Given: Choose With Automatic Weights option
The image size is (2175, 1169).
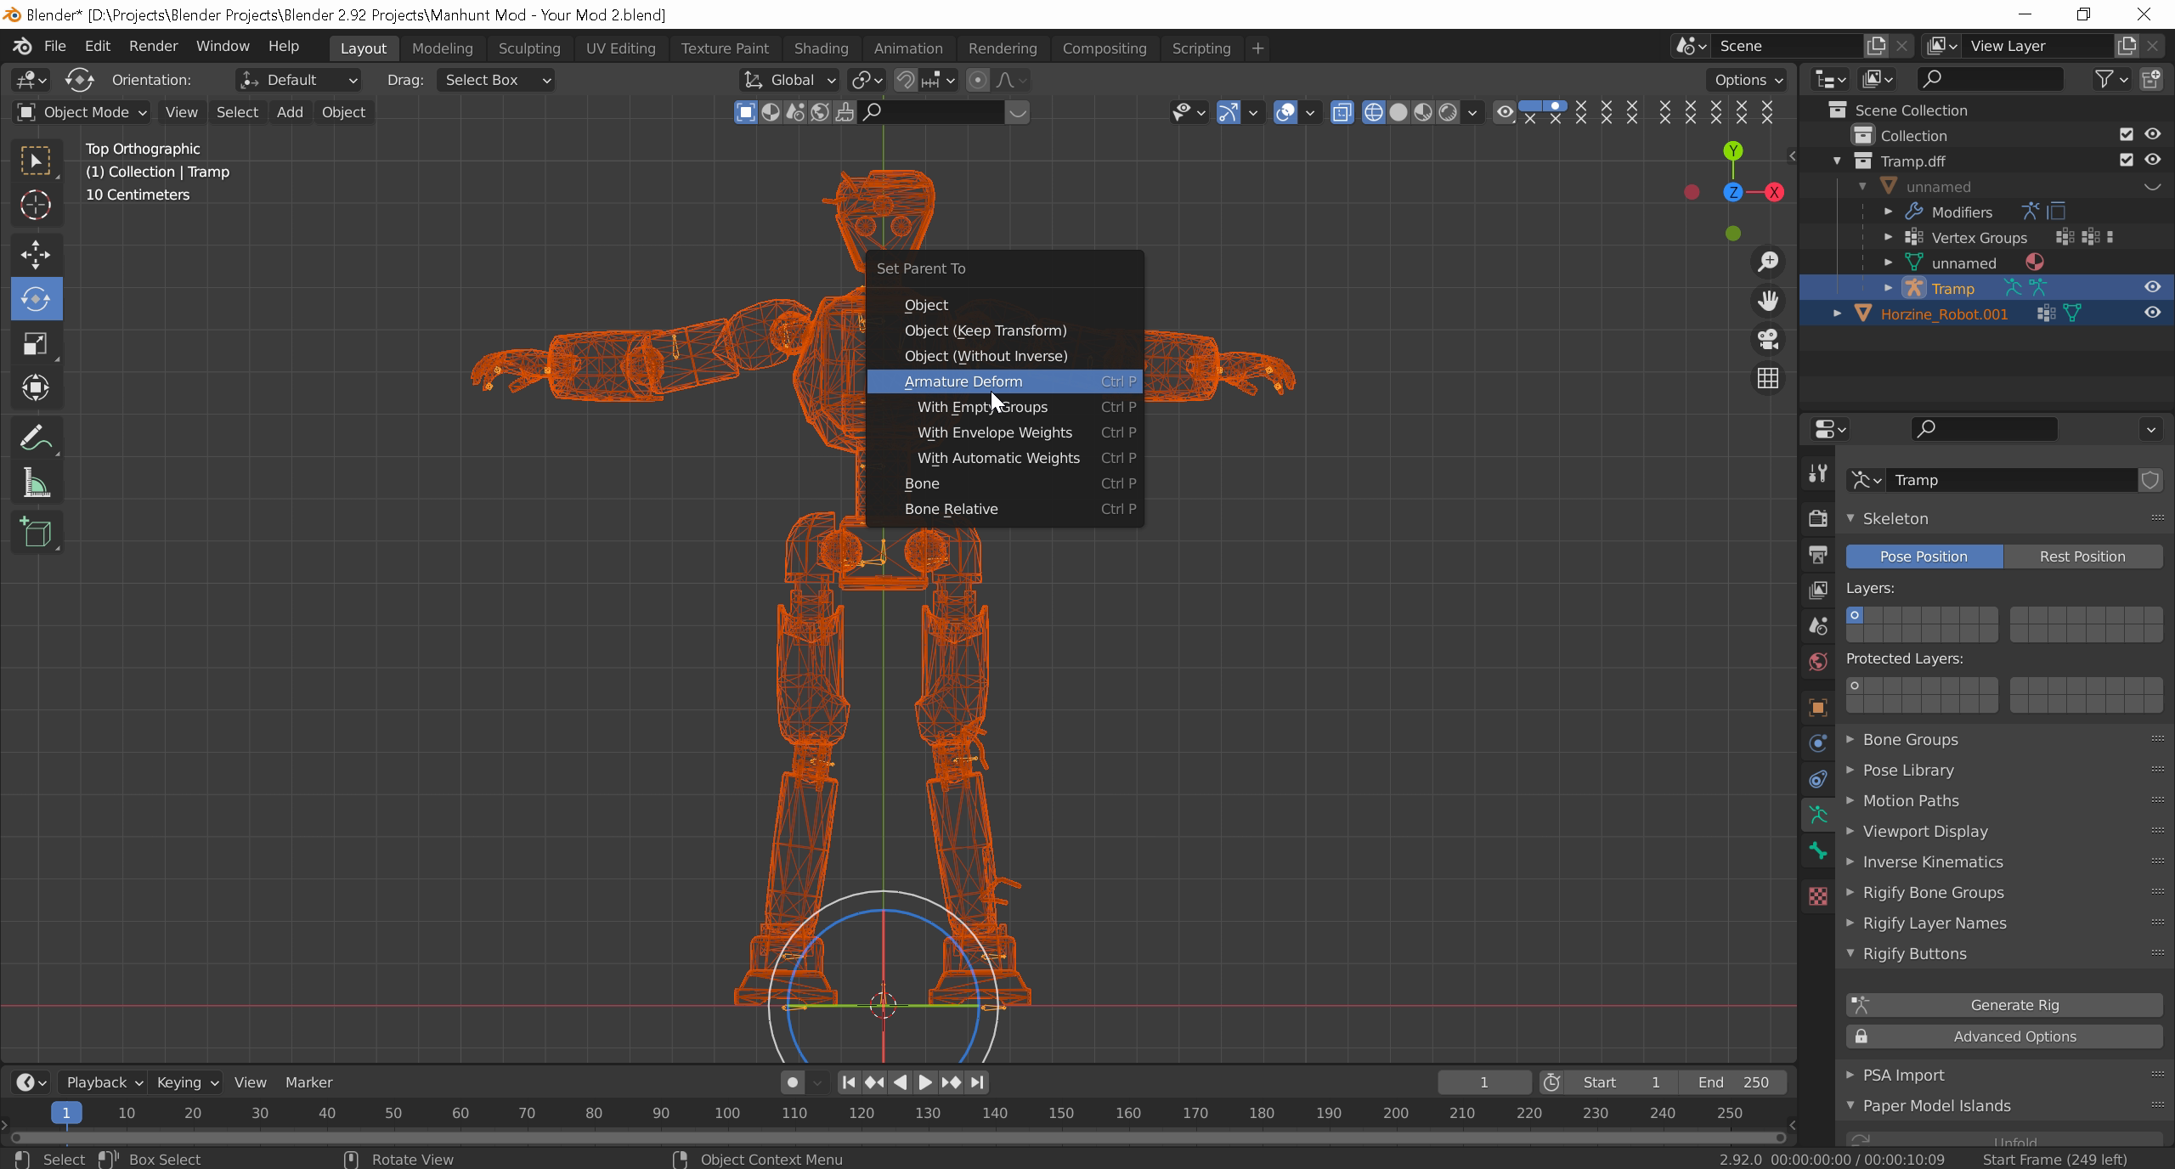Looking at the screenshot, I should tap(997, 458).
